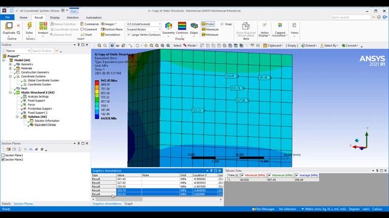Screen dimensions: 389x218
Task: Click the dark blue Min legend color
Action: tap(97, 116)
